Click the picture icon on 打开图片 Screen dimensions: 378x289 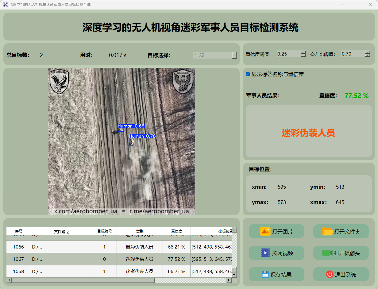(265, 231)
